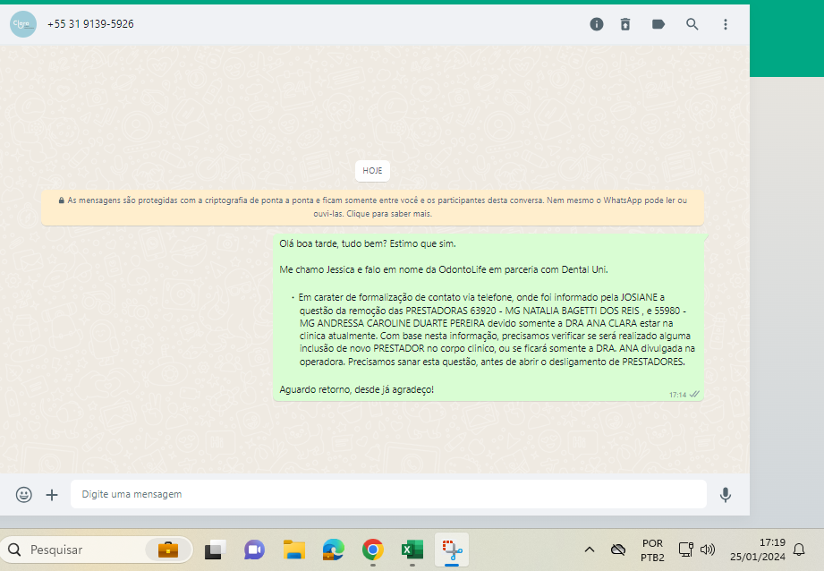Click the double check read receipt icon
The image size is (824, 571).
pos(694,395)
